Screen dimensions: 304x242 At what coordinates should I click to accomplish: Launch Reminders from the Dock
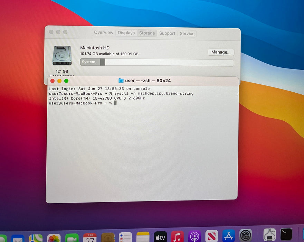point(125,237)
